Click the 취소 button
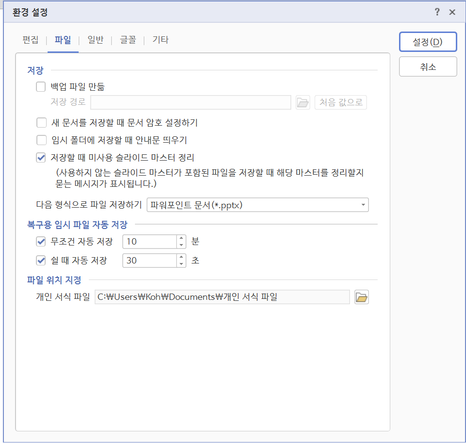This screenshot has height=443, width=466. pos(428,66)
